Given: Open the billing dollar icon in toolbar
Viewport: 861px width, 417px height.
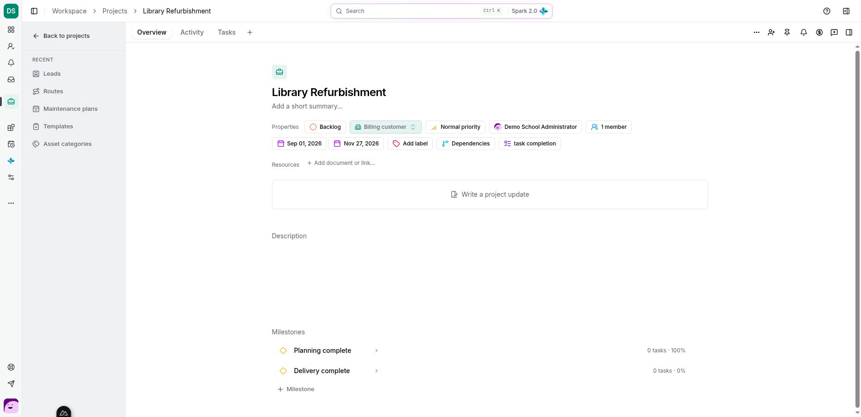Looking at the screenshot, I should [x=819, y=32].
